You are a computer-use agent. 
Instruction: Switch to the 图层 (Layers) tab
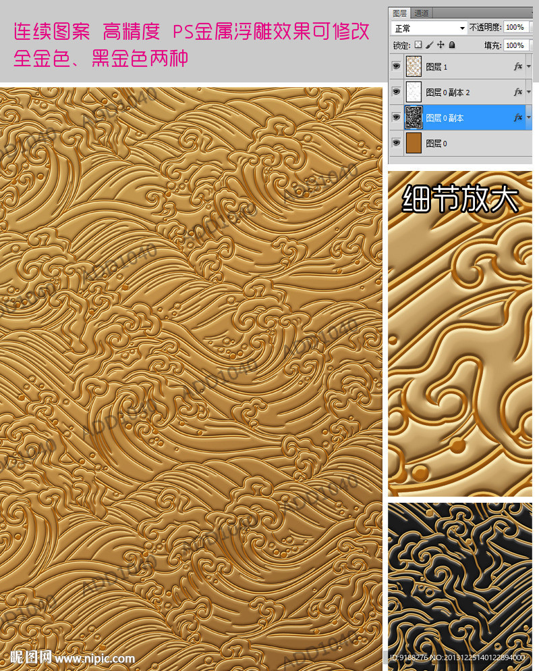point(400,14)
